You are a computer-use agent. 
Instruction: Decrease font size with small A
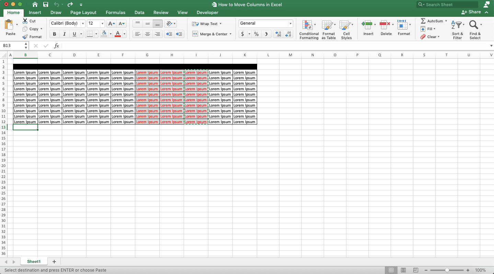coord(122,24)
